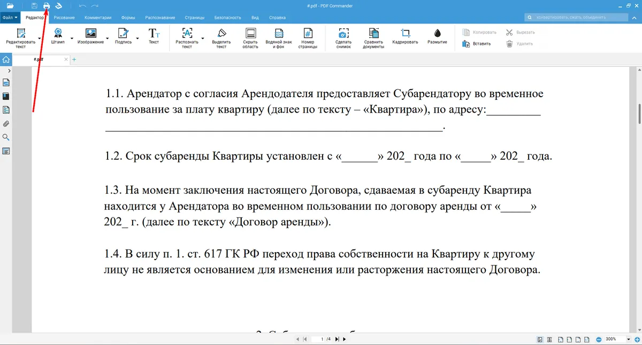The image size is (642, 345).
Task: Select the Выделить текст highlighter tool
Action: pyautogui.click(x=221, y=38)
